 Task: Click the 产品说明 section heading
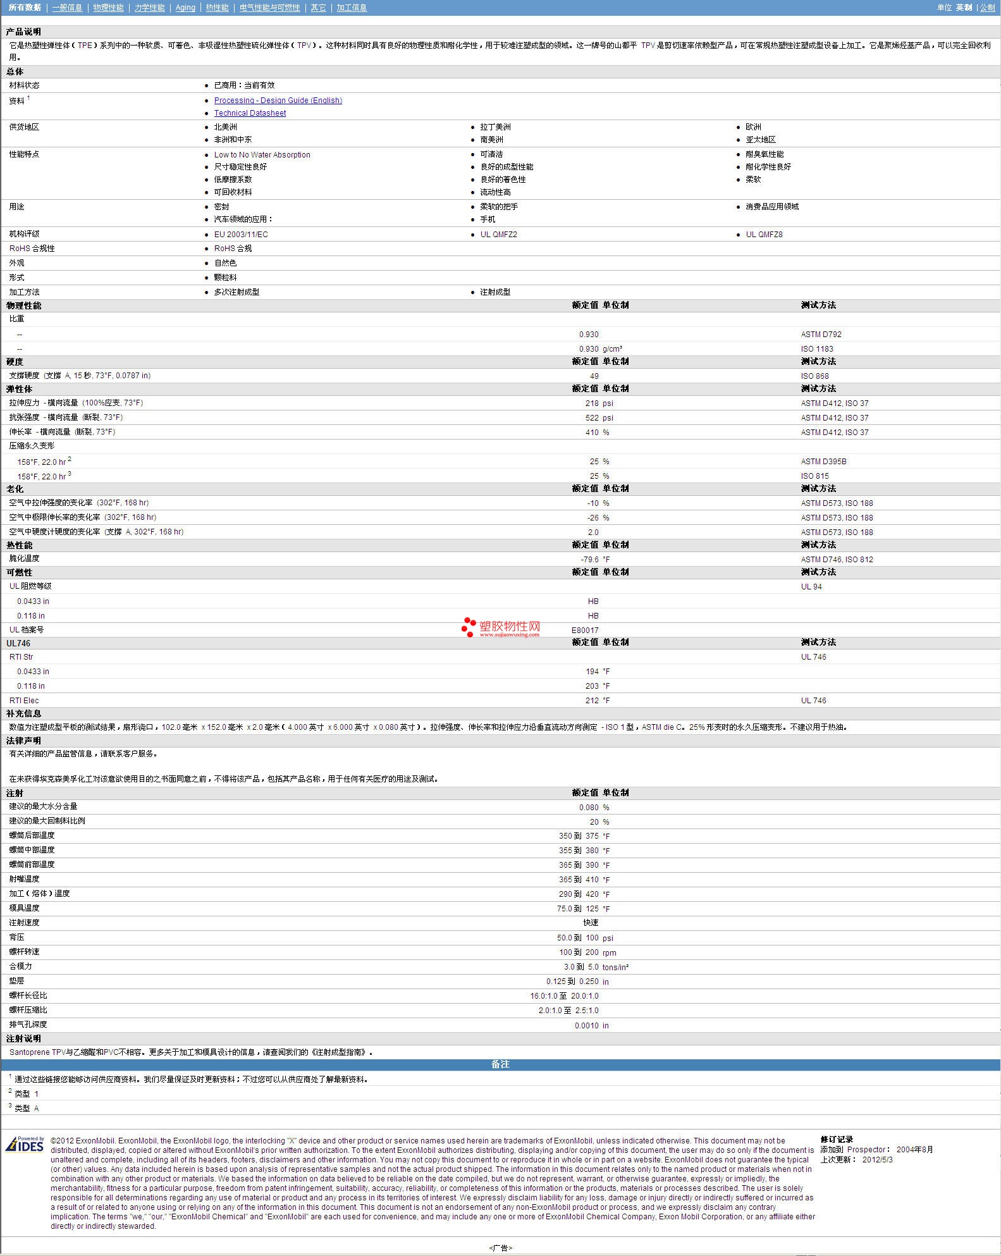pos(23,32)
